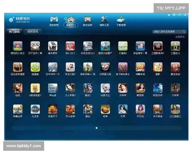Switch to the 最新游戏 tab

point(33,32)
